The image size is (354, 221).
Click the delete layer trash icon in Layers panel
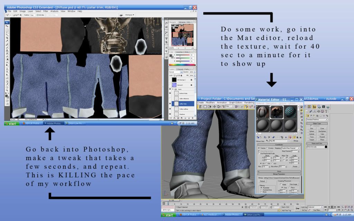(193, 118)
